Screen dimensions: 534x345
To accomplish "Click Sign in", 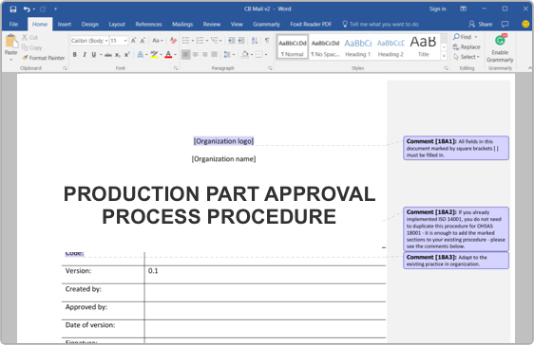I will click(x=438, y=9).
